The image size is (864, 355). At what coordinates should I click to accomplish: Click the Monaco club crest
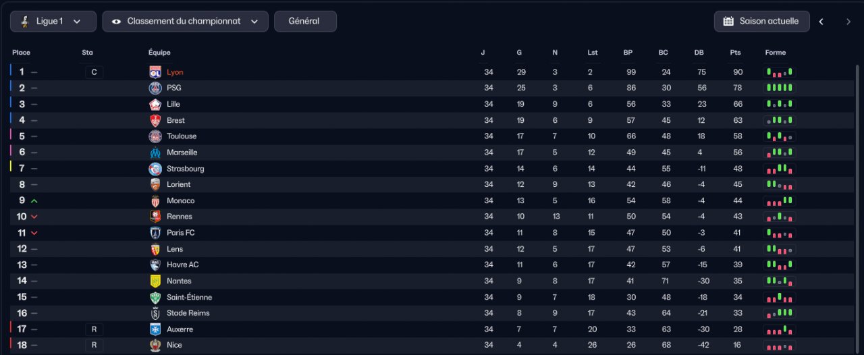155,200
